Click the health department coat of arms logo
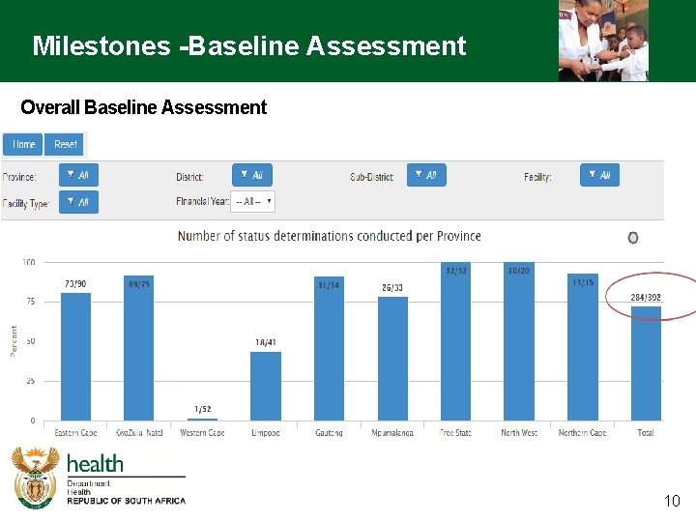Viewport: 696px width, 522px height. point(36,478)
